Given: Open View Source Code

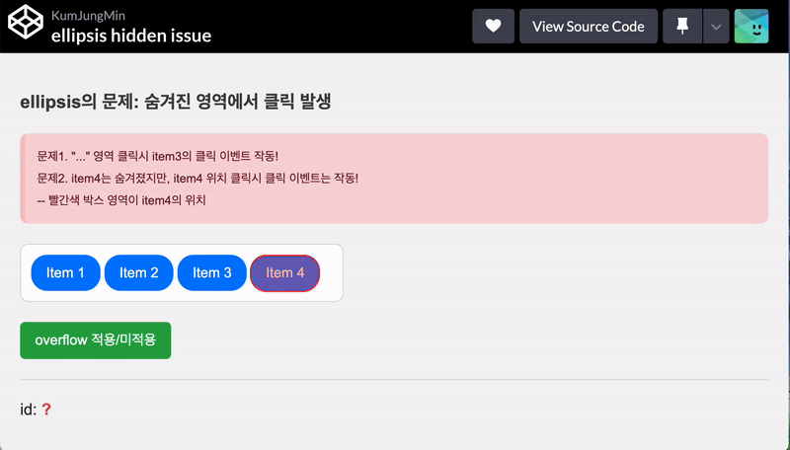Looking at the screenshot, I should click(x=588, y=27).
